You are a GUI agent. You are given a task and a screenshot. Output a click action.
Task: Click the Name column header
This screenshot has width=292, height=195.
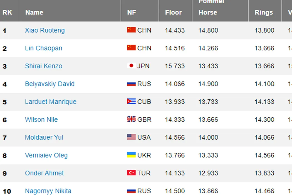pyautogui.click(x=34, y=13)
